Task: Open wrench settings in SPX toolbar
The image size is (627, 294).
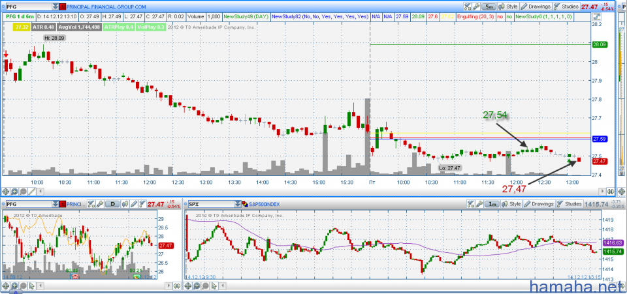Action: point(480,204)
